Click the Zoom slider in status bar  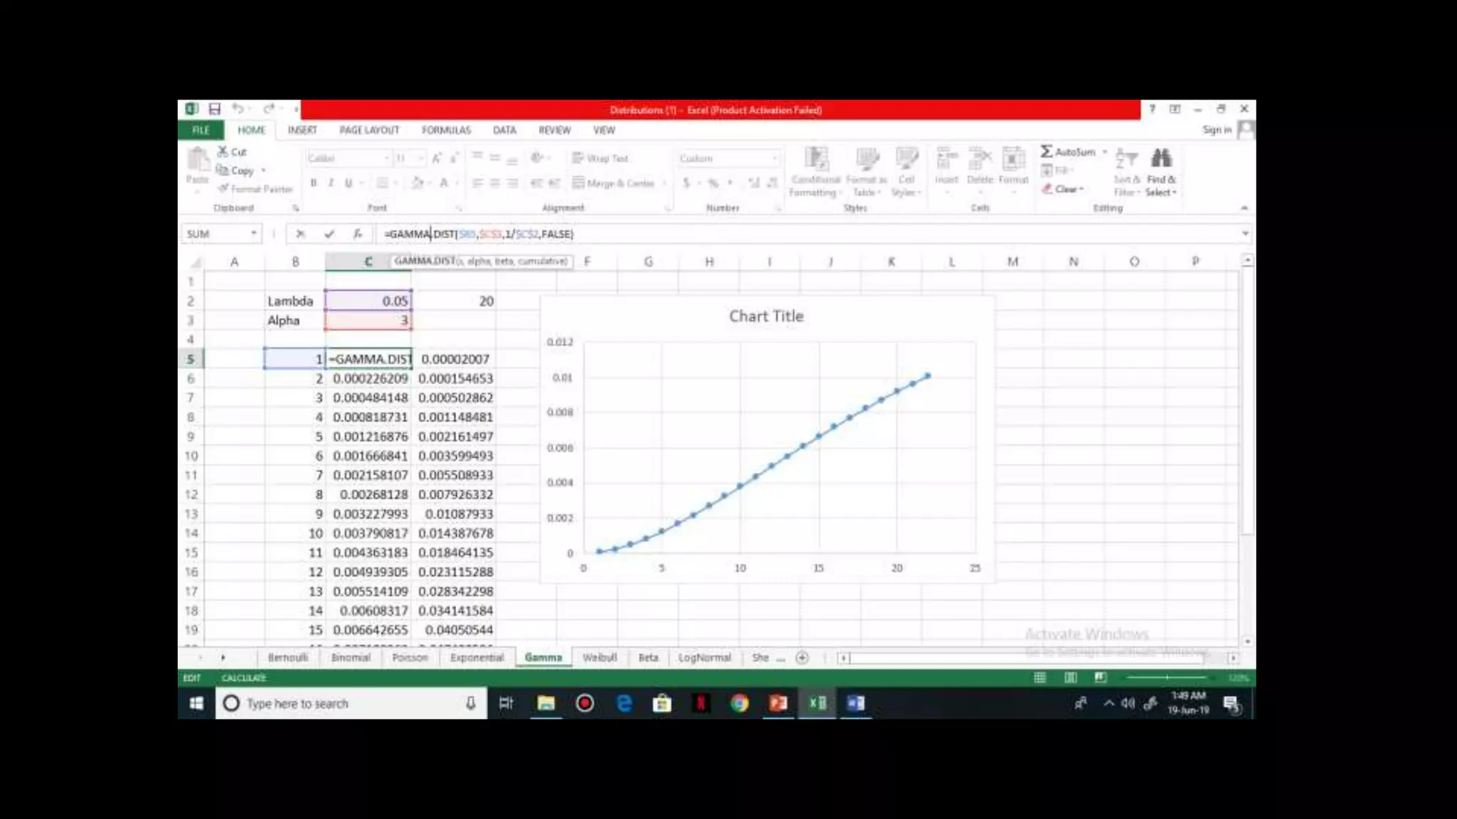pyautogui.click(x=1167, y=678)
